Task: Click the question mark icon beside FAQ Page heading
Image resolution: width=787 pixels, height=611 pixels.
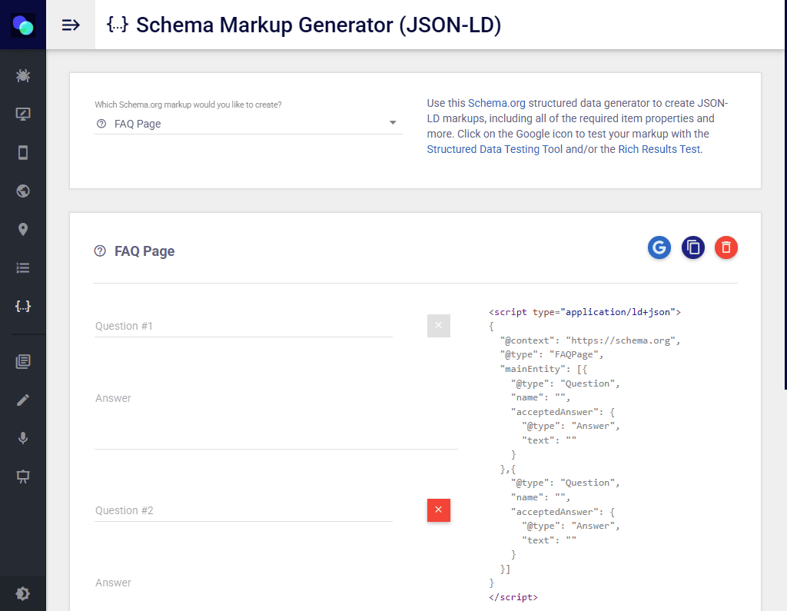Action: click(100, 251)
